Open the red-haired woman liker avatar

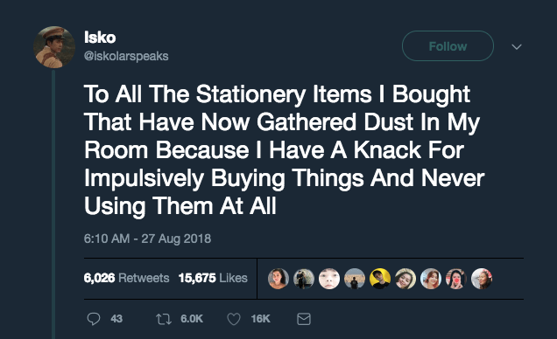(431, 279)
